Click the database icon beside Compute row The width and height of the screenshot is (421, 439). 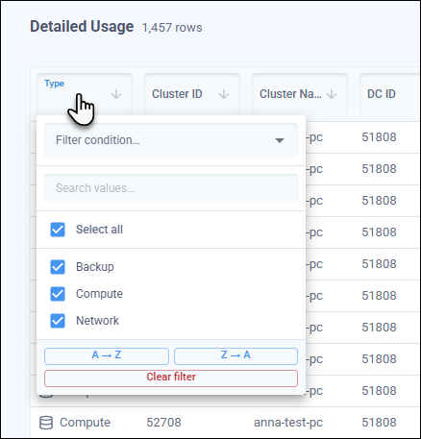tap(46, 423)
